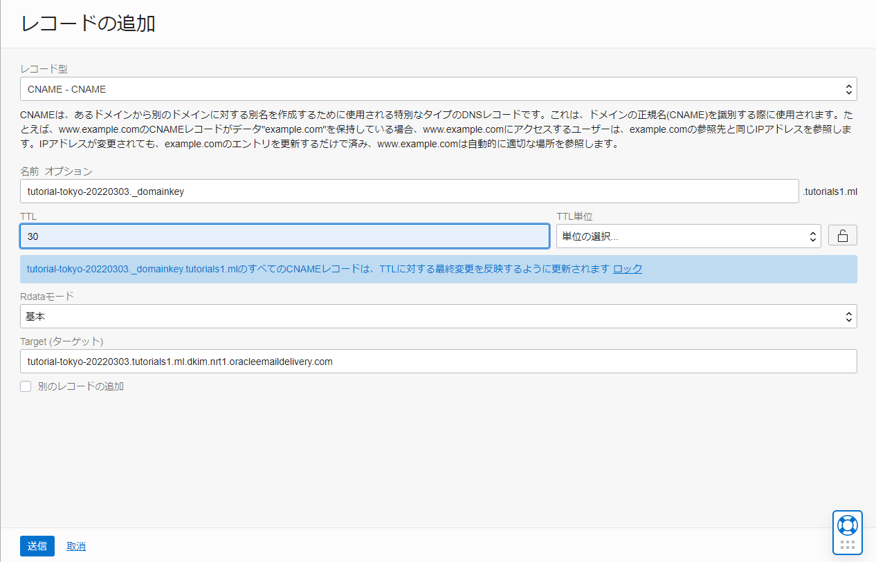The image size is (876, 562).
Task: Click the Target field with the oracleemaildelivery value
Action: 437,361
